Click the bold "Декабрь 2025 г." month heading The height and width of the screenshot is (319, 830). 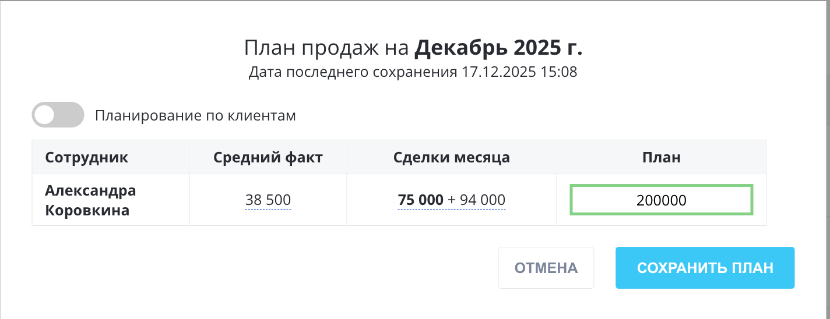click(x=498, y=48)
